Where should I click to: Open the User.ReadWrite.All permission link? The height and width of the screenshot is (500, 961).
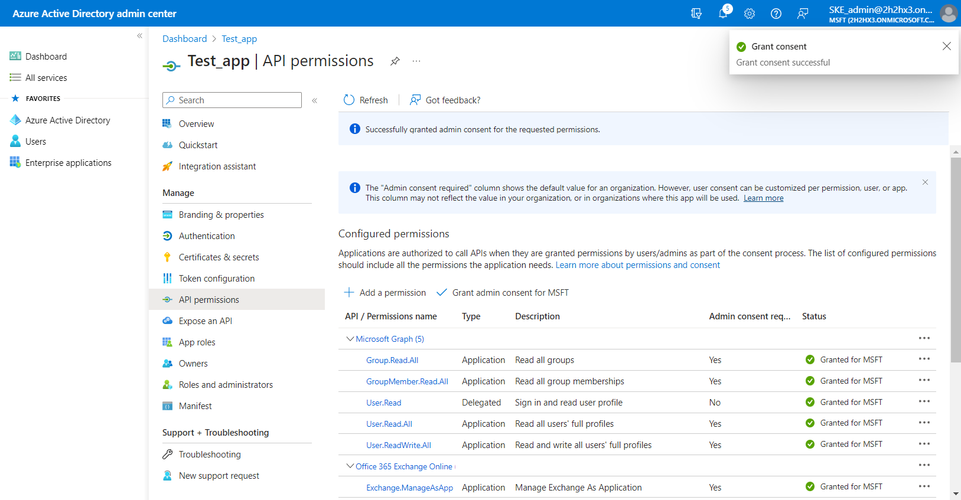click(398, 445)
